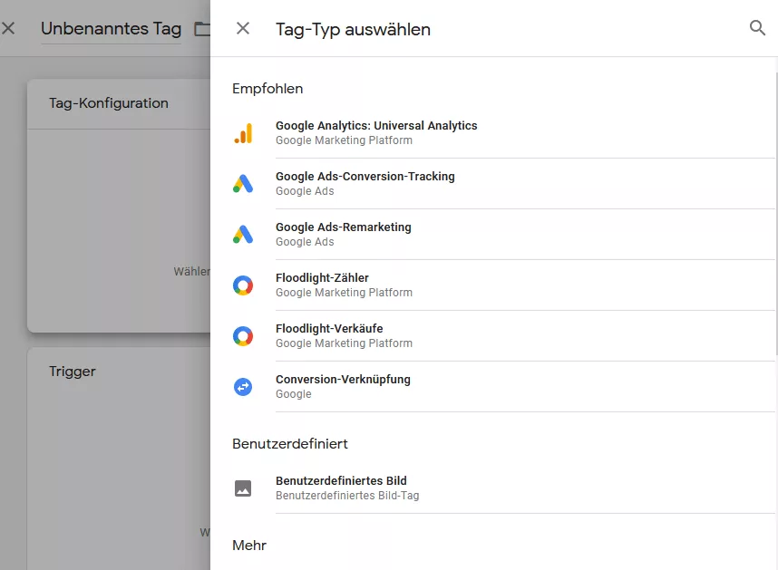This screenshot has height=570, width=778.
Task: Click the Conversion-Verknüpfung blue arrows icon
Action: (x=243, y=387)
